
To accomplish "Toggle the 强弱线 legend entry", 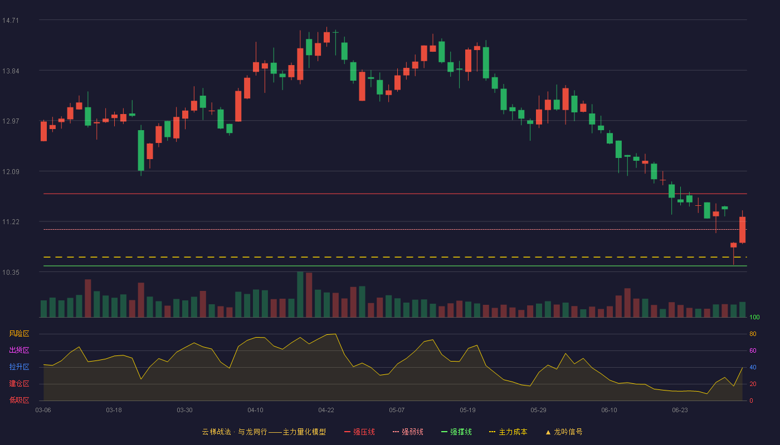I will tap(408, 432).
